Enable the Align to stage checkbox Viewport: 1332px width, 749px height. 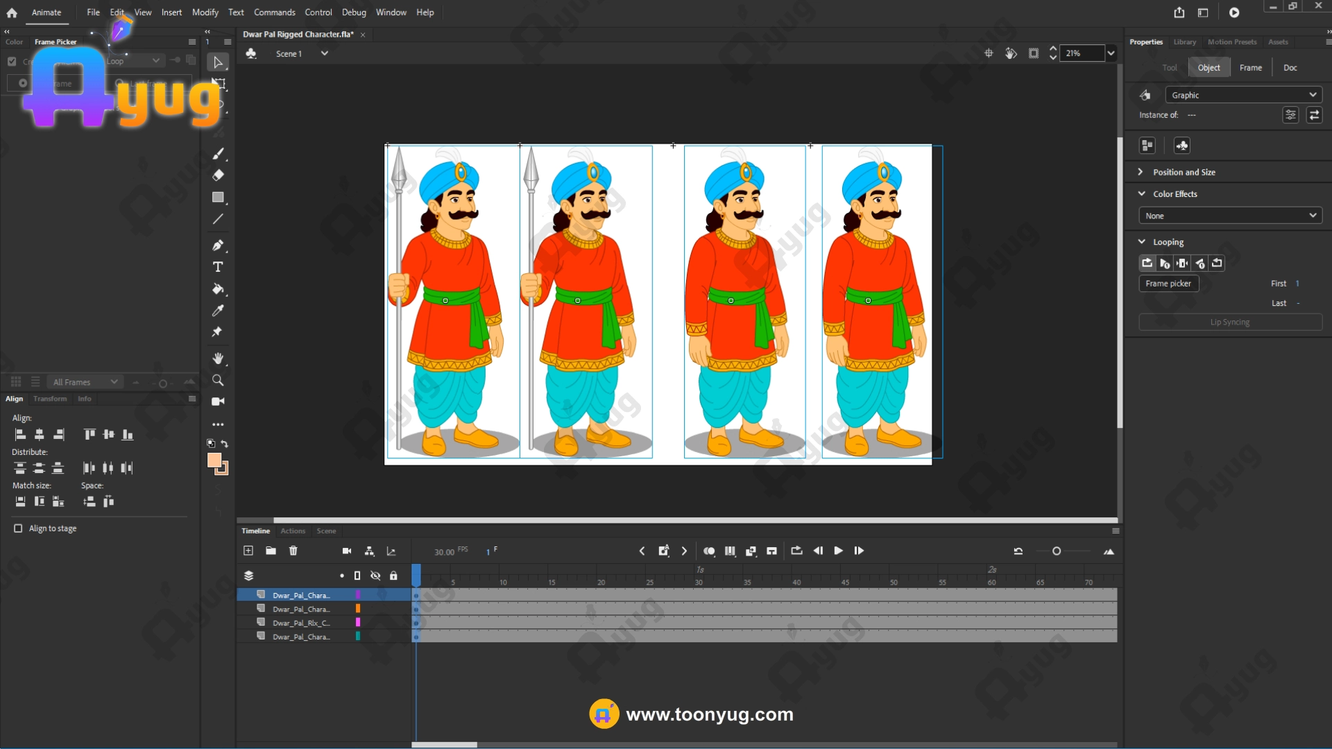coord(18,528)
